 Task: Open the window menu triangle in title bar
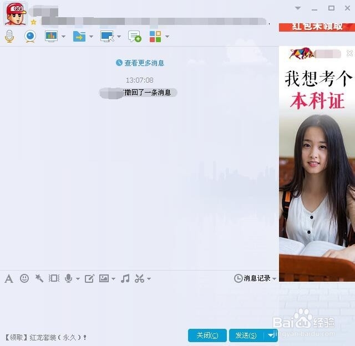[x=298, y=8]
